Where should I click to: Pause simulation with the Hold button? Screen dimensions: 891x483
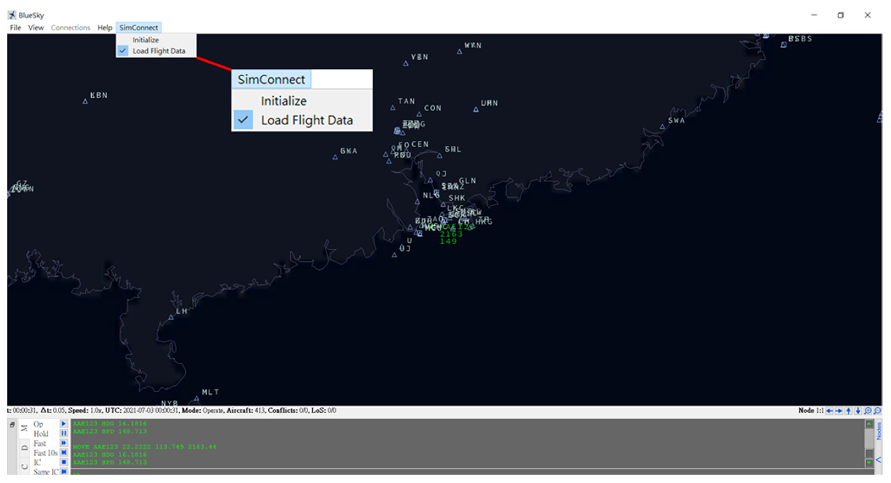(x=64, y=434)
